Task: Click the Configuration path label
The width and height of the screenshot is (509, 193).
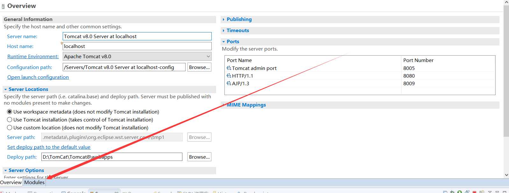Action: [30, 67]
